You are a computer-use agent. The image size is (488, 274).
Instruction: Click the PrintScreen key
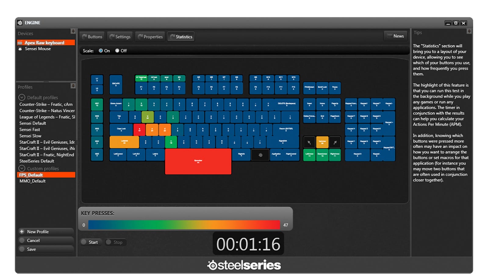pos(309,88)
